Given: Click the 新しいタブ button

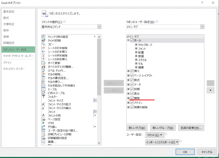Looking at the screenshot, I should pos(137,128).
